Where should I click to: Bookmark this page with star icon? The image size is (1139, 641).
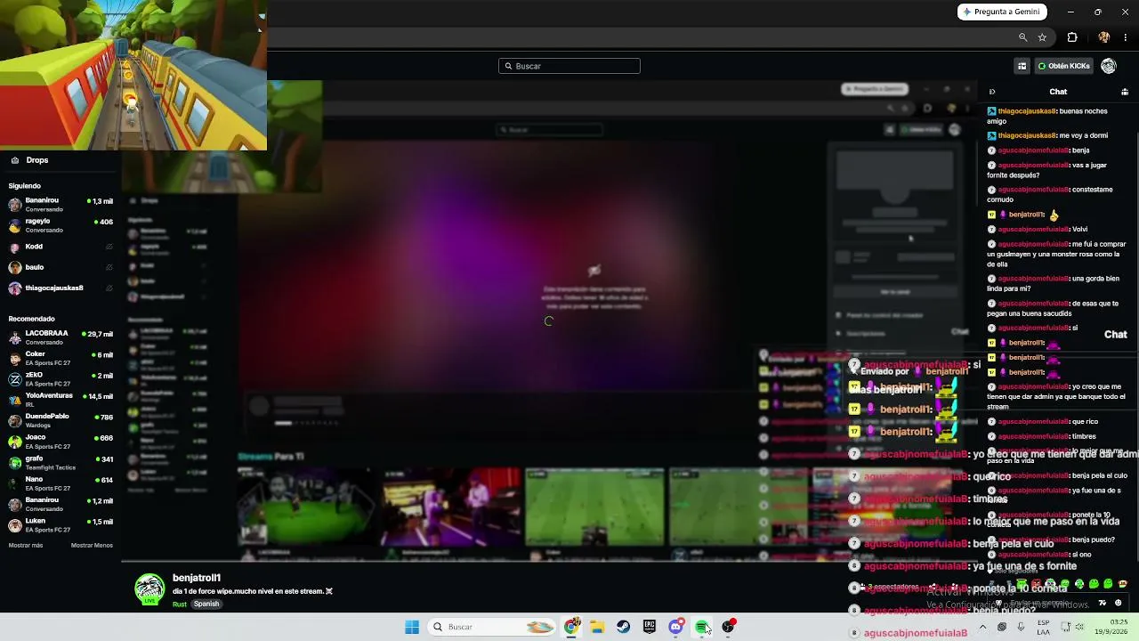(x=1042, y=37)
